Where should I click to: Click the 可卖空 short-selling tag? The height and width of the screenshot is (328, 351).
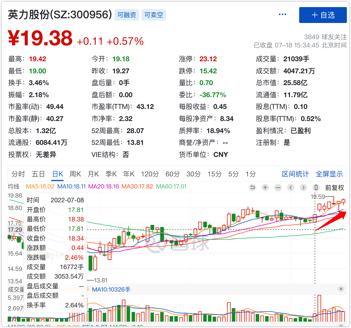[154, 15]
